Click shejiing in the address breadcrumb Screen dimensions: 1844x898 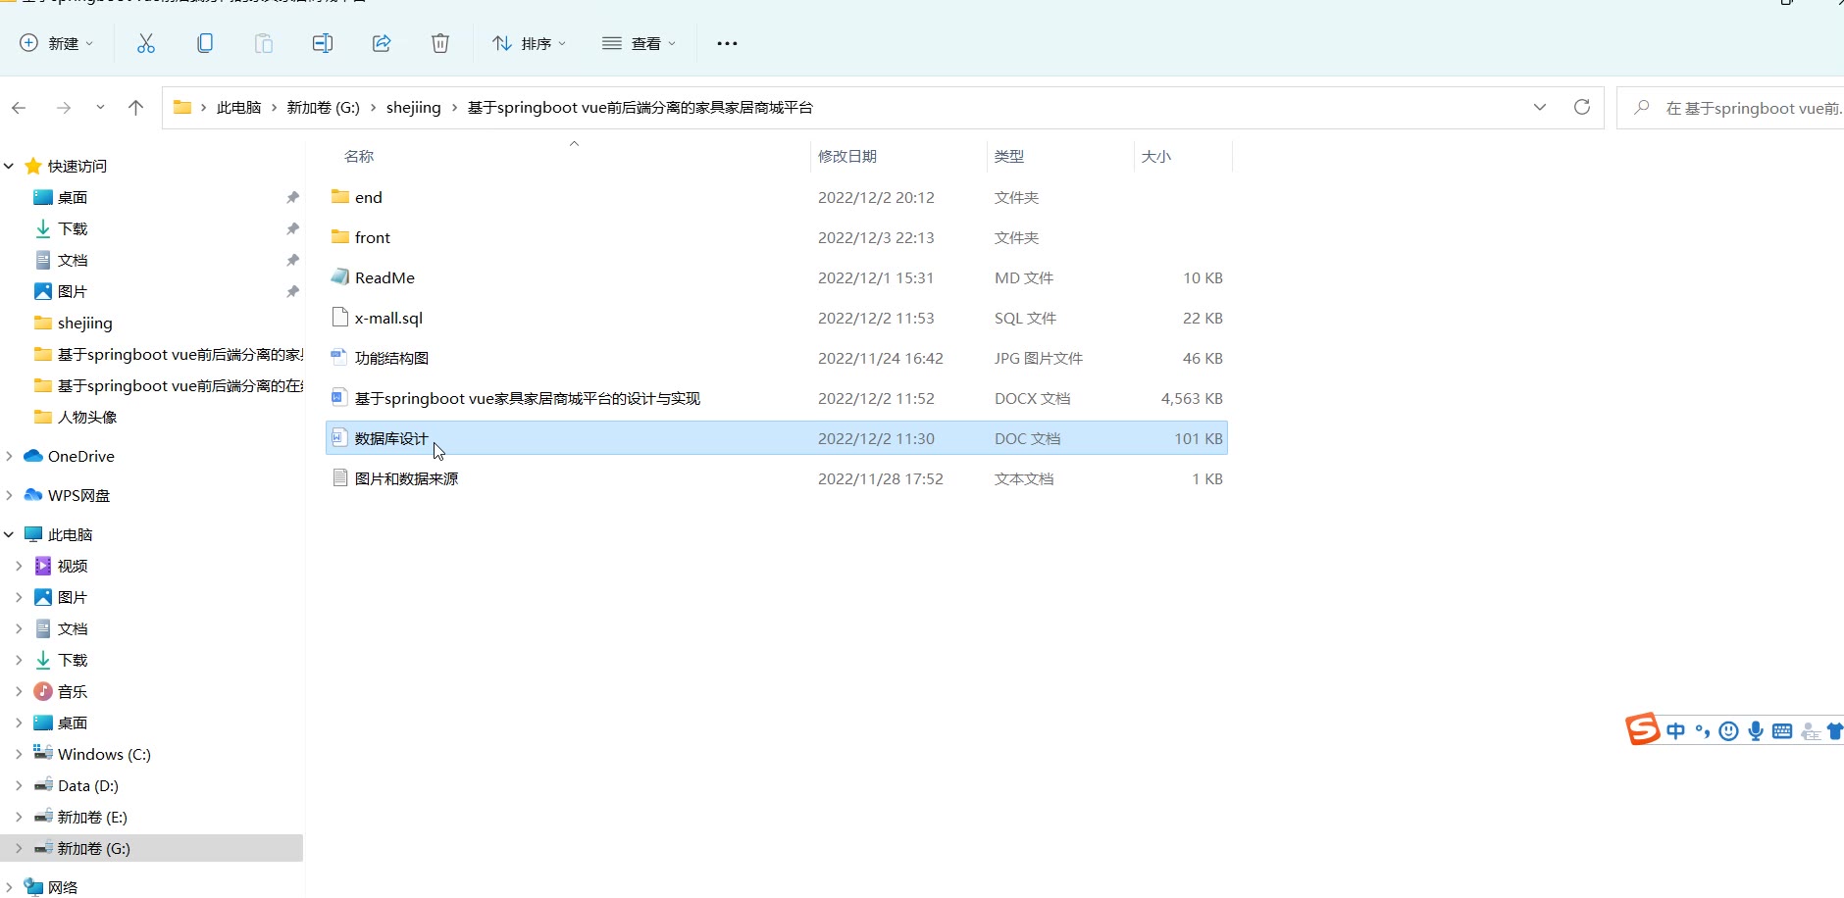coord(413,108)
